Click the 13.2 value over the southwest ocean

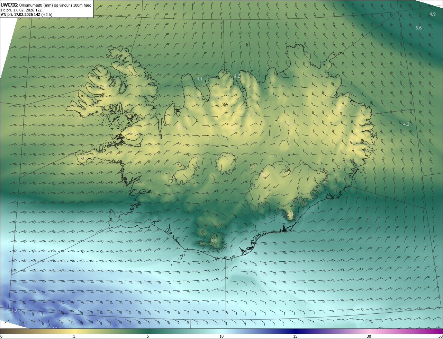[13, 310]
